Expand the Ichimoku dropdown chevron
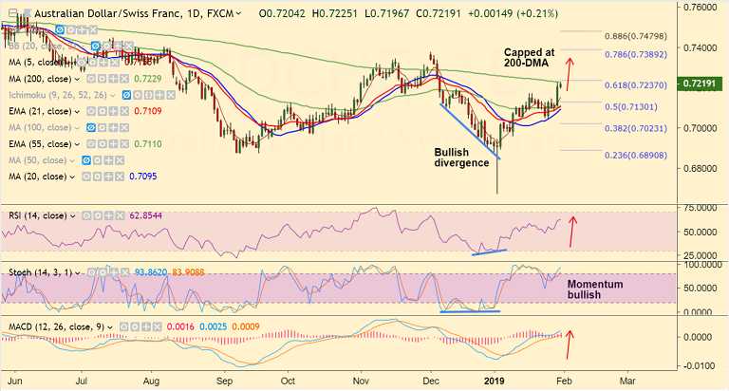729x391 pixels. [x=112, y=96]
